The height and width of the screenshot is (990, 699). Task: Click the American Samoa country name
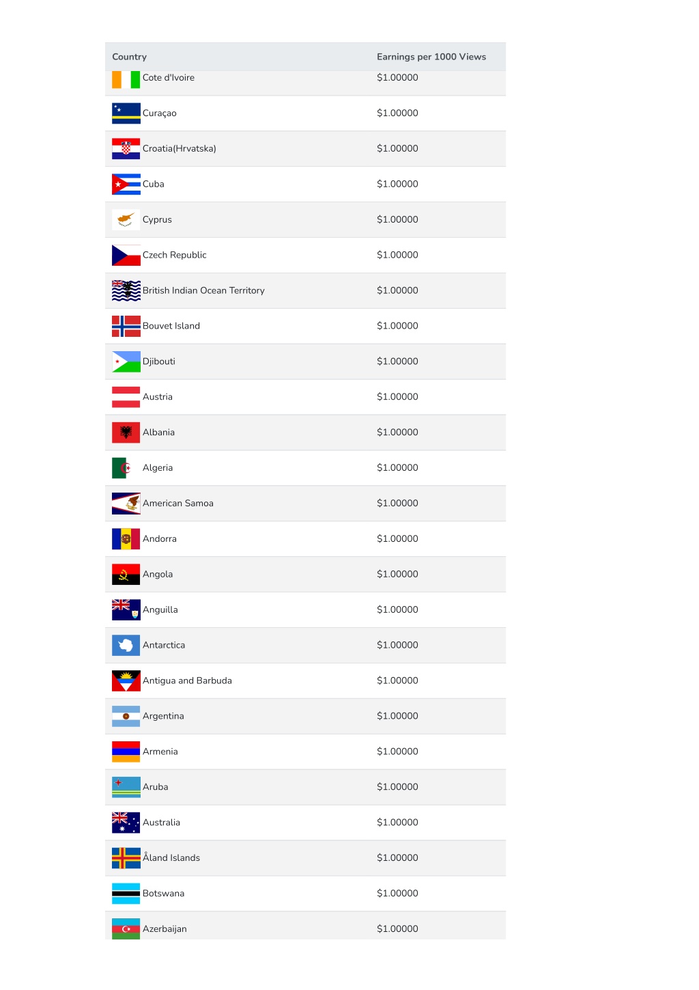(x=178, y=504)
